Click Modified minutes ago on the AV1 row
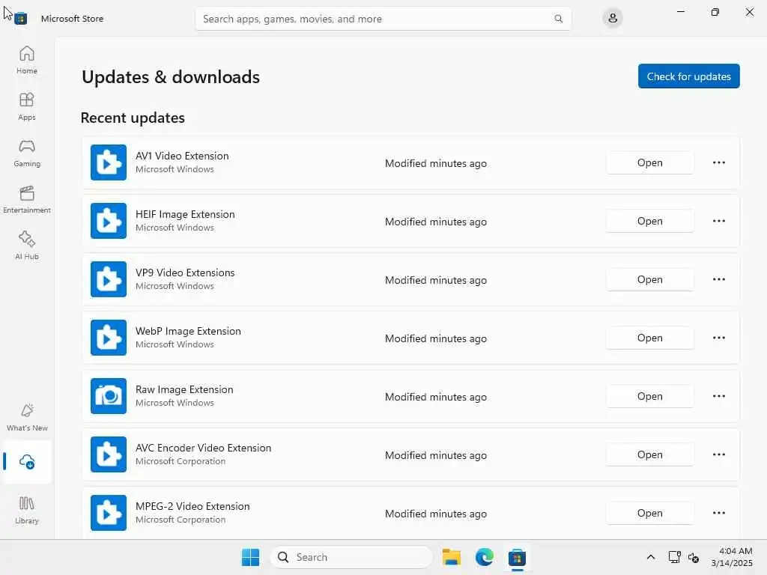This screenshot has width=767, height=575. pyautogui.click(x=436, y=163)
